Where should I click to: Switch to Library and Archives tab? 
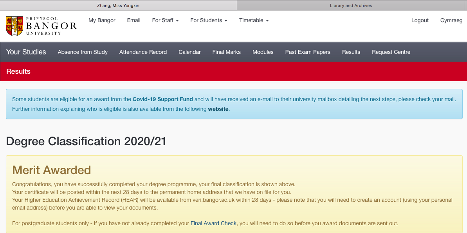[x=351, y=5]
